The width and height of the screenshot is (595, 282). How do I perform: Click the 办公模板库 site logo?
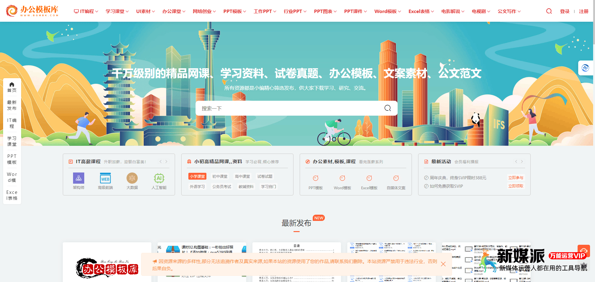[31, 11]
